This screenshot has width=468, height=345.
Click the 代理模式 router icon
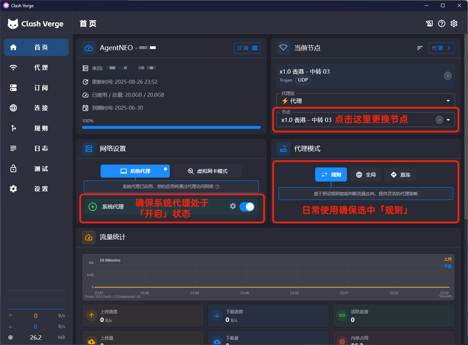click(283, 149)
